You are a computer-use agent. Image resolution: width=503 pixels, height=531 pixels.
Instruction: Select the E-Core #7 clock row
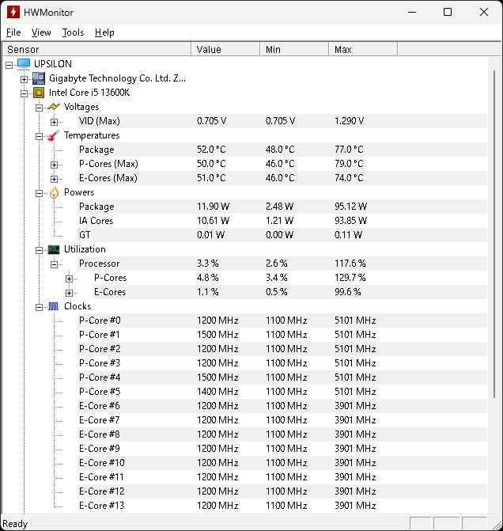coord(282,420)
